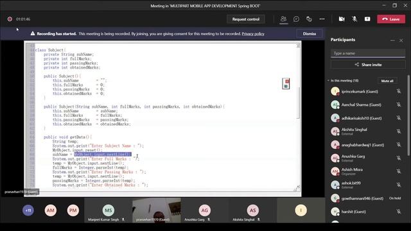The width and height of the screenshot is (411, 231).
Task: Click muted mic icon beside anaghabhardwaj1
Action: click(x=398, y=144)
